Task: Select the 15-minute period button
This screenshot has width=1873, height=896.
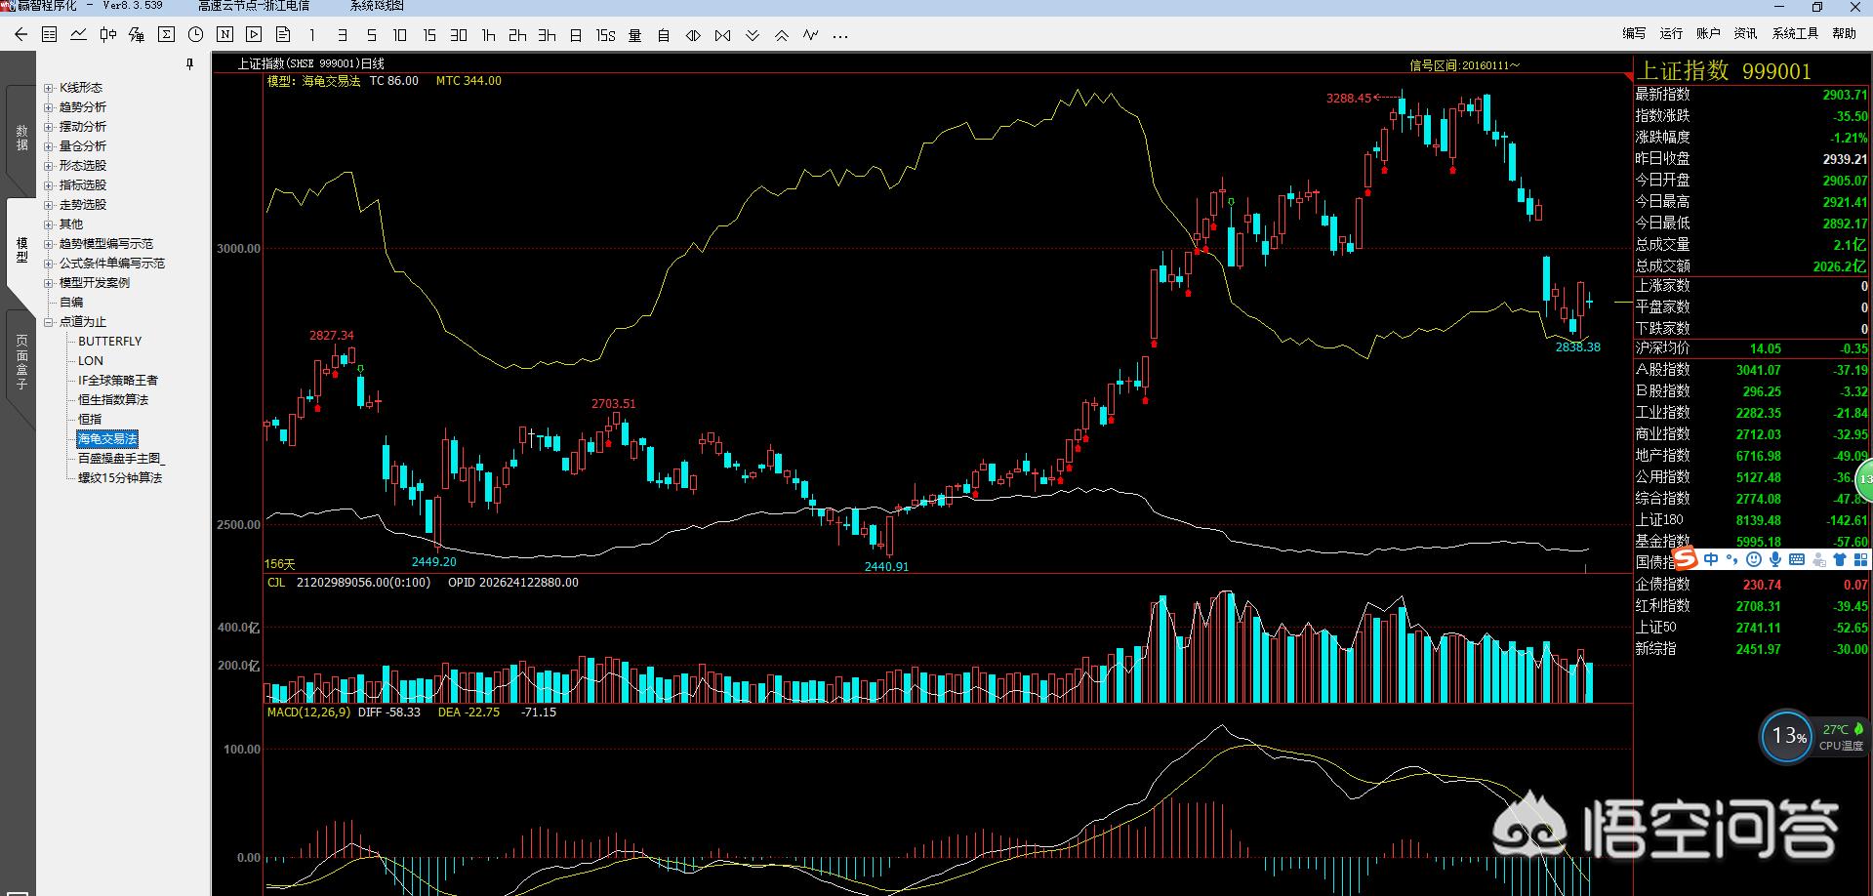Action: pyautogui.click(x=429, y=35)
